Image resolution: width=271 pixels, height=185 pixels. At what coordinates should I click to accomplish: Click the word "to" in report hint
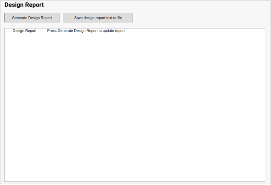pyautogui.click(x=100, y=31)
